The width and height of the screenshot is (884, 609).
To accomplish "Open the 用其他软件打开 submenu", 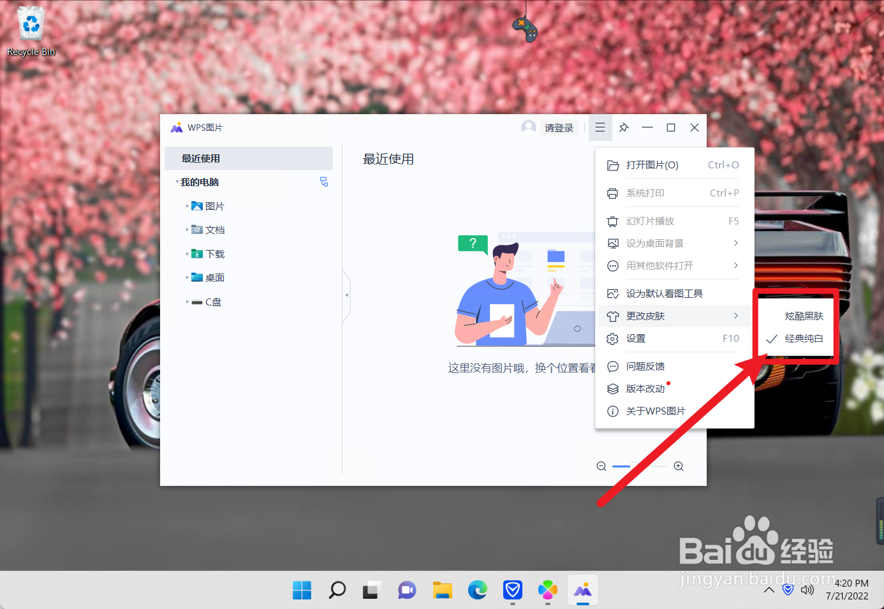I will coord(674,266).
